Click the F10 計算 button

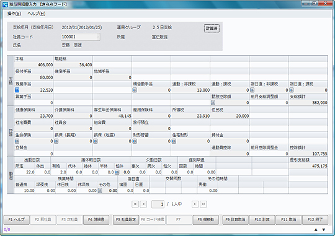tap(262, 220)
